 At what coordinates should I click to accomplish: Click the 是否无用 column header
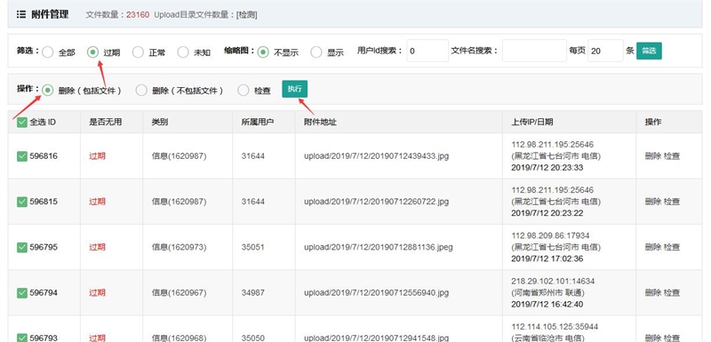105,123
